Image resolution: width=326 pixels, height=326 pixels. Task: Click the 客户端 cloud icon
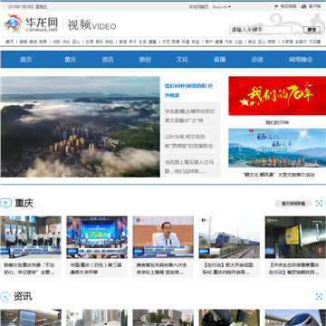tap(303, 6)
